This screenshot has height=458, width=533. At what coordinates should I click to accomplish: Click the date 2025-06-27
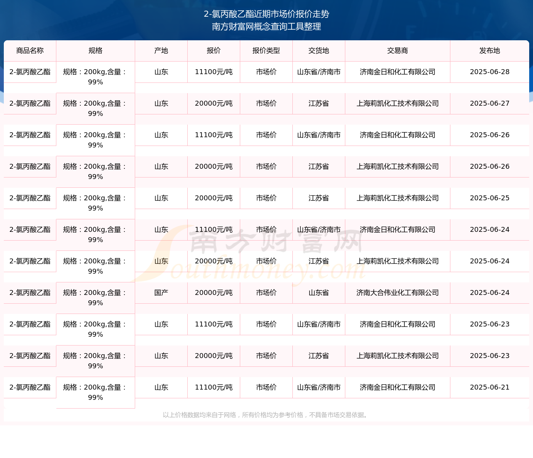pos(490,103)
